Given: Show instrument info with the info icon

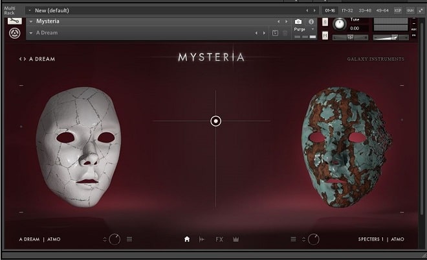Looking at the screenshot, I should [311, 21].
